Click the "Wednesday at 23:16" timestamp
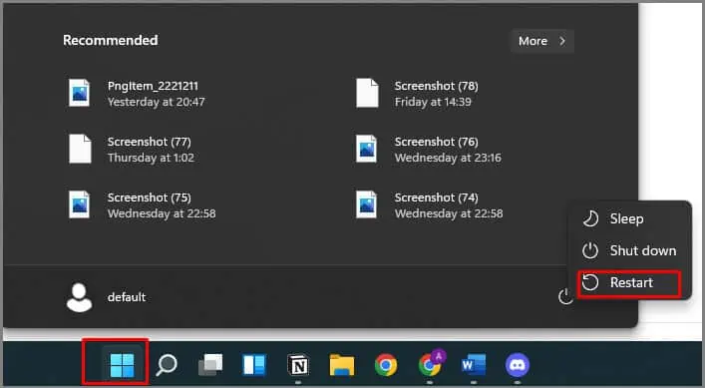This screenshot has width=705, height=388. click(448, 158)
